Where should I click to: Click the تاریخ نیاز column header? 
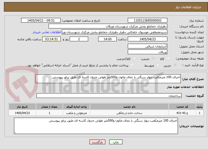pos(22,107)
